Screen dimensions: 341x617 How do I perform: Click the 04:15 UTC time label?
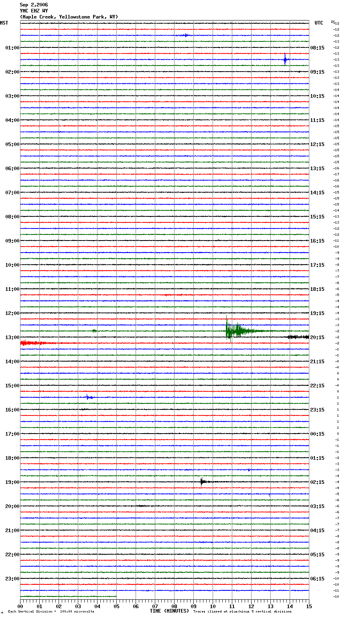pyautogui.click(x=317, y=531)
